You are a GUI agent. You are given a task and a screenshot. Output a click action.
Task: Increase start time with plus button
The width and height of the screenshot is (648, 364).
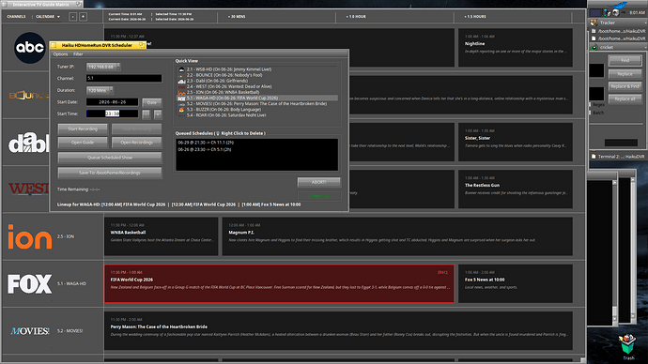[x=158, y=114]
